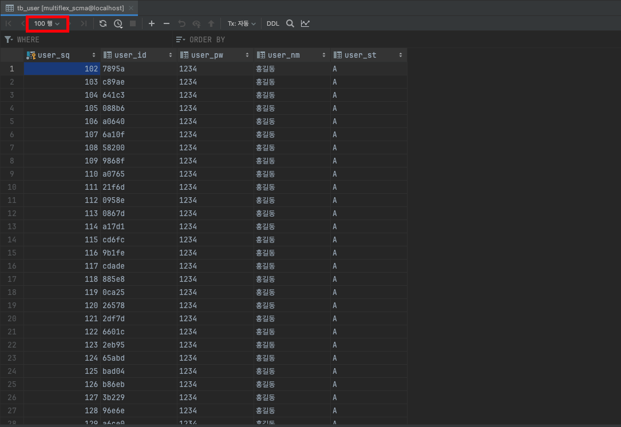Select the user_id cell 9b1fe
This screenshot has width=621, height=427.
(x=139, y=253)
